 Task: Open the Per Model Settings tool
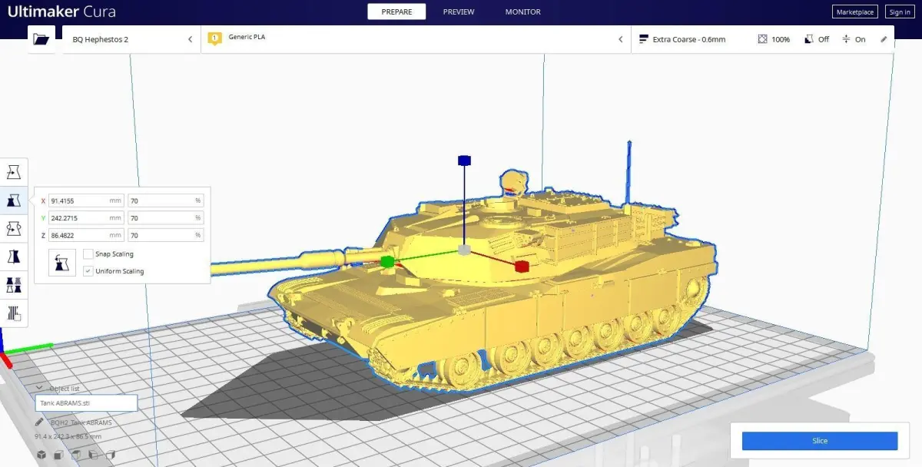click(14, 285)
